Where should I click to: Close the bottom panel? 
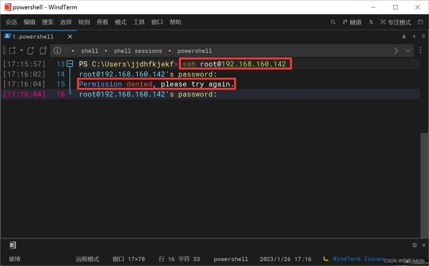[x=424, y=245]
